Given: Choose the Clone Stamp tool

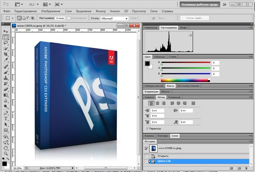Looking at the screenshot, I should coord(5,78).
